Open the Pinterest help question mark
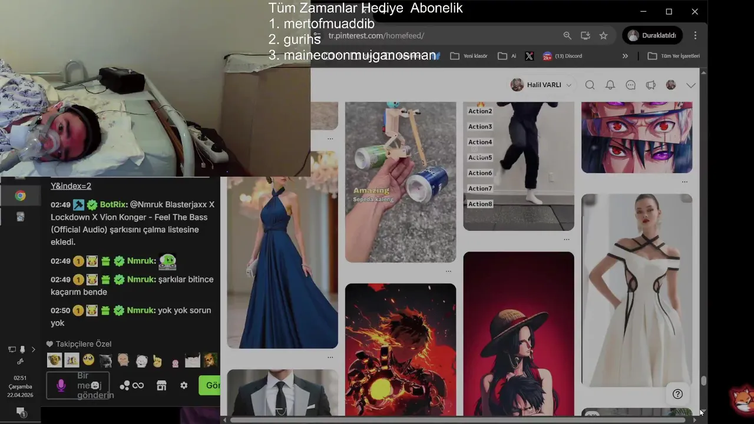This screenshot has width=754, height=424. pos(677,394)
